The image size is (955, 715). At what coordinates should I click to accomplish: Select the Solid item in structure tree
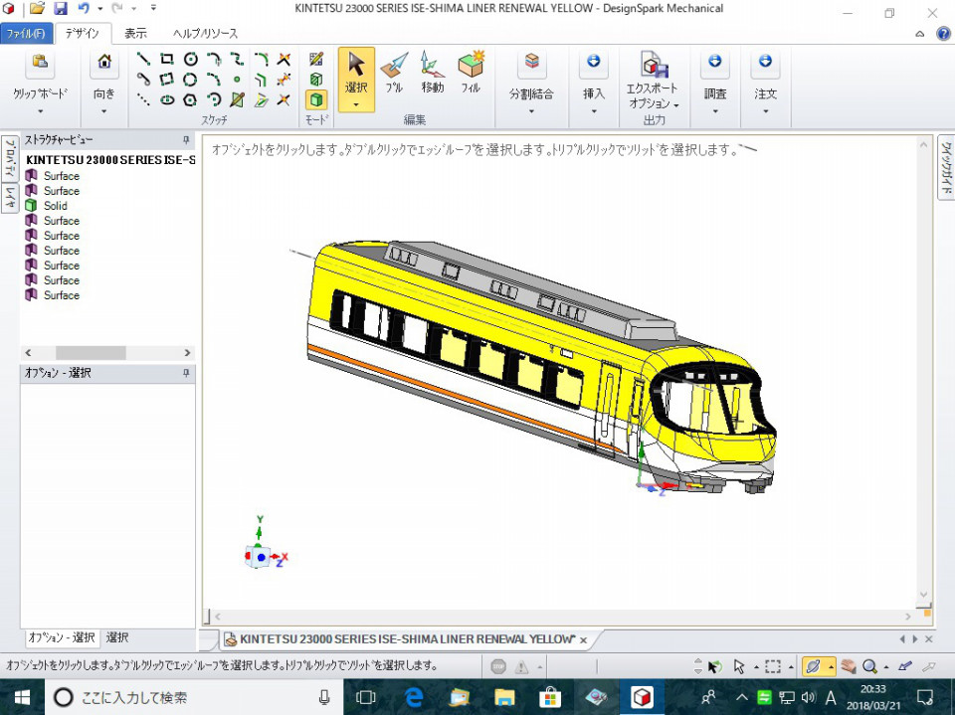click(x=55, y=206)
